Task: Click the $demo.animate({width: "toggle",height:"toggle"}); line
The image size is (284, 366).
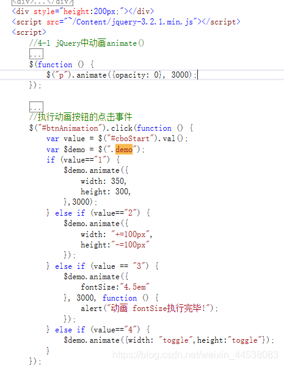Action: (x=169, y=340)
